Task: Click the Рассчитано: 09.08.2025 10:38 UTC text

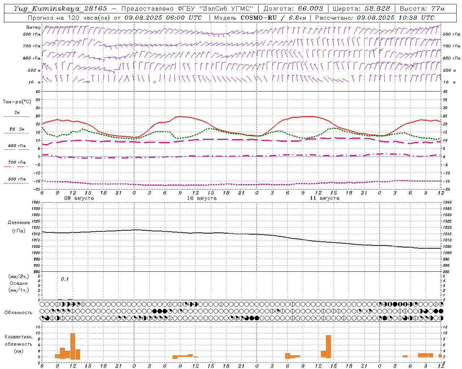Action: [375, 18]
